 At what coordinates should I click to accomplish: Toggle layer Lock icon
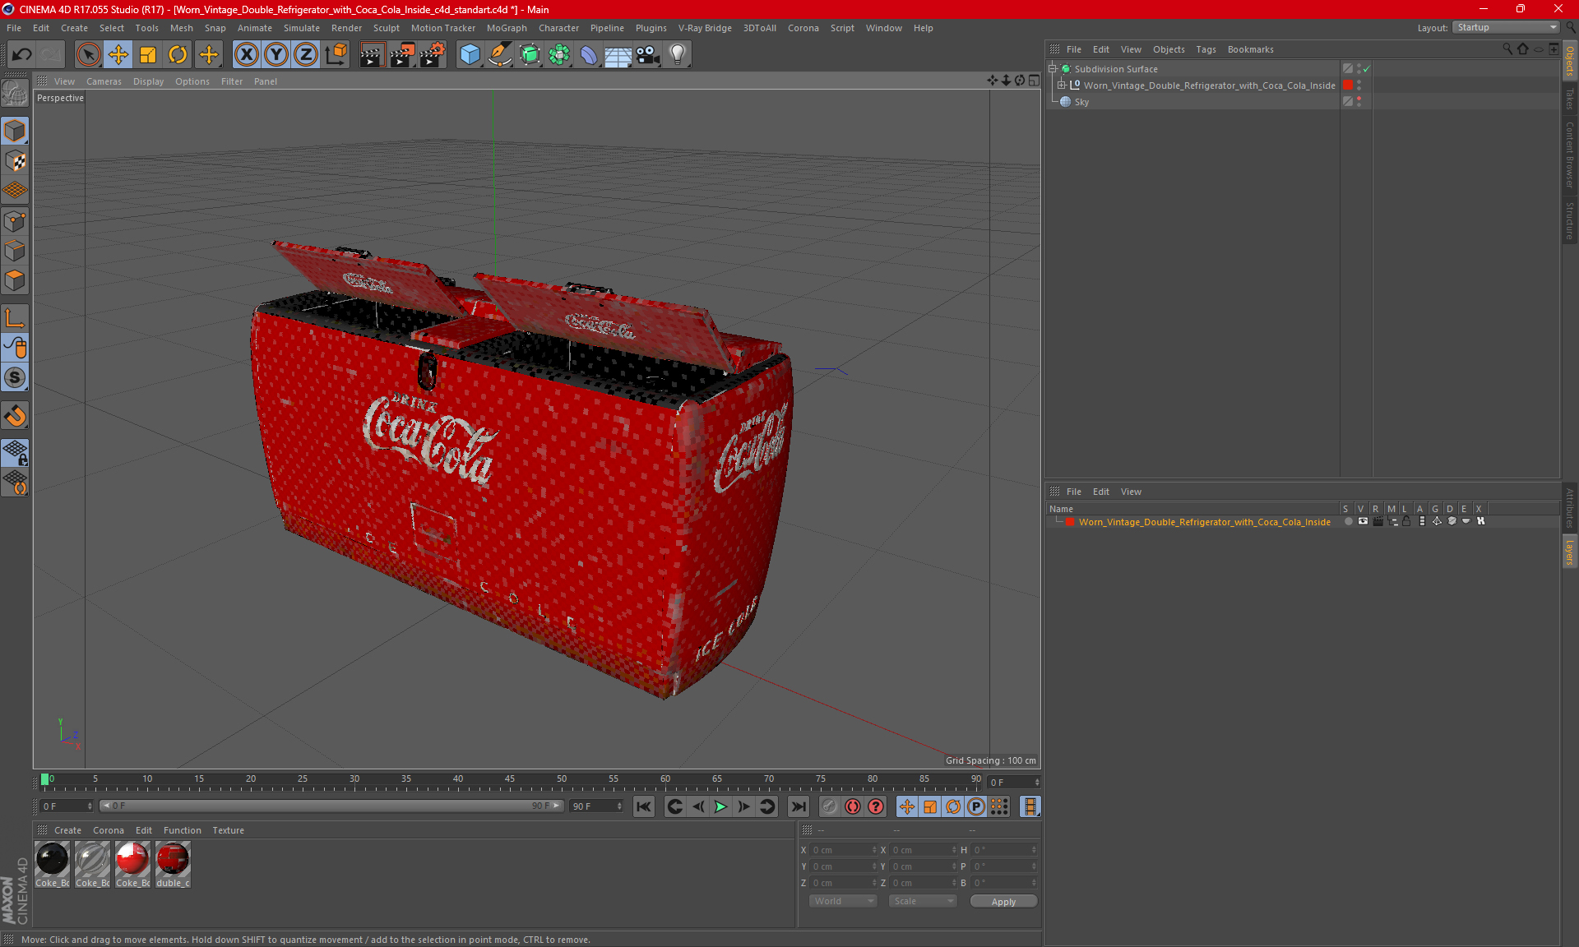(x=1407, y=521)
